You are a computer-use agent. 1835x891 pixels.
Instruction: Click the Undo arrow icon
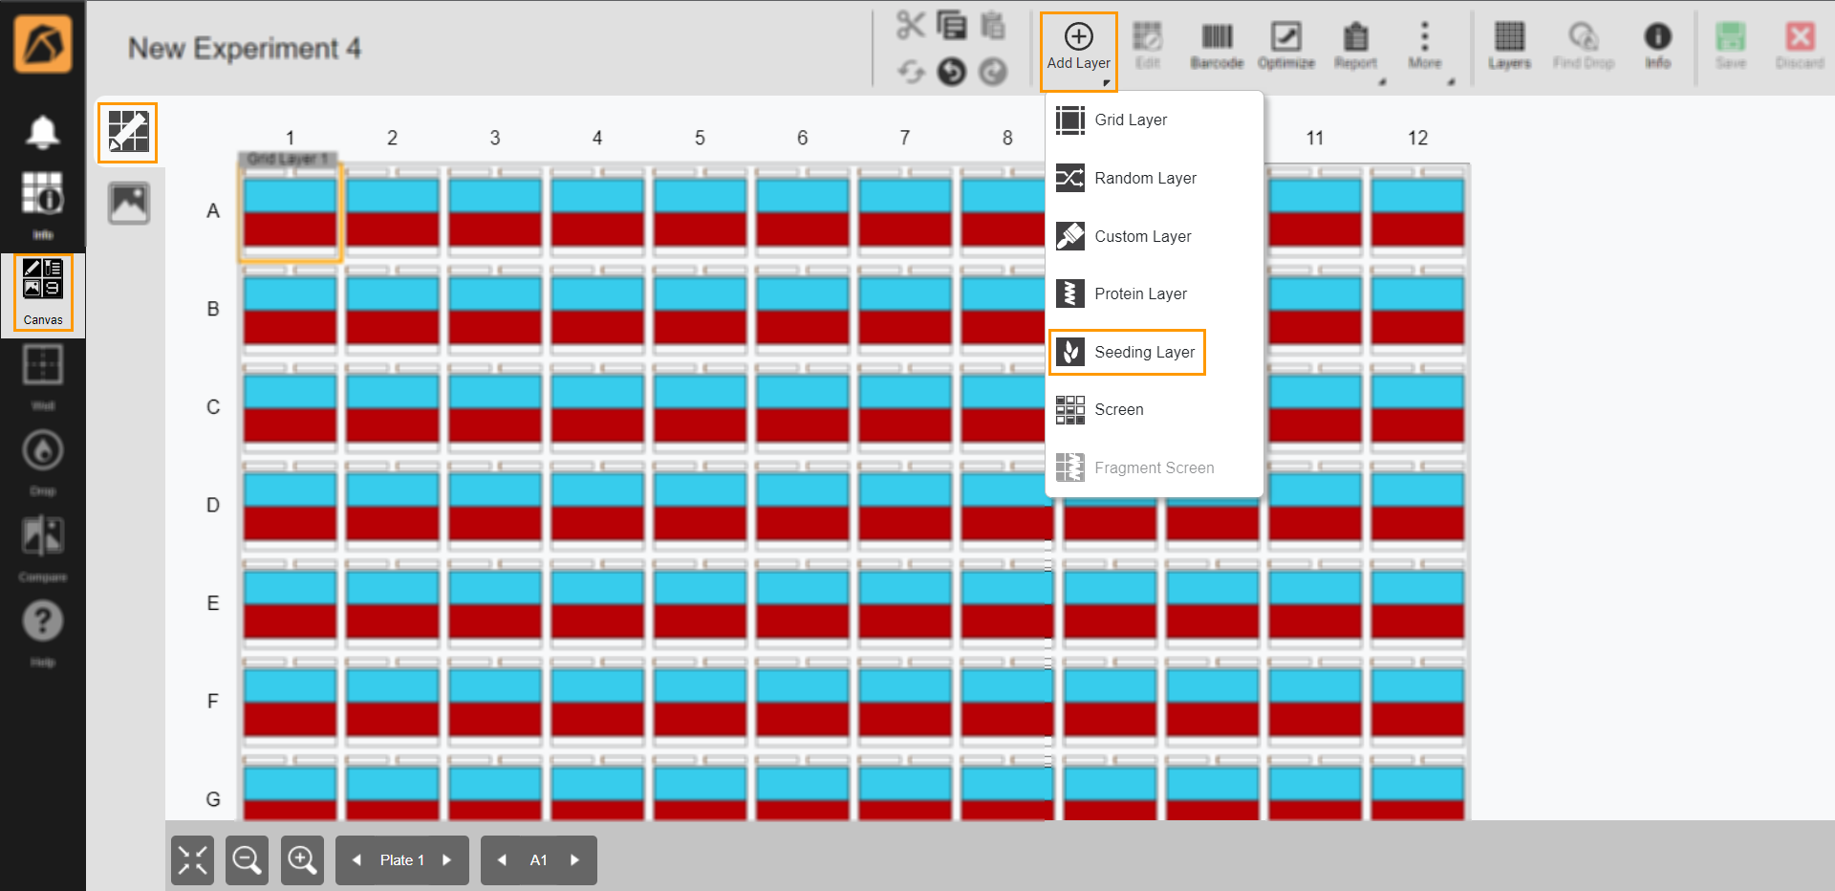pyautogui.click(x=952, y=72)
